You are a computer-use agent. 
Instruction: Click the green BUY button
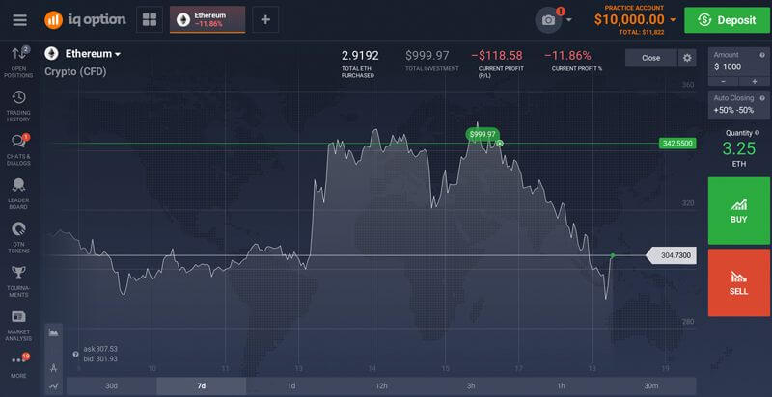pos(738,211)
